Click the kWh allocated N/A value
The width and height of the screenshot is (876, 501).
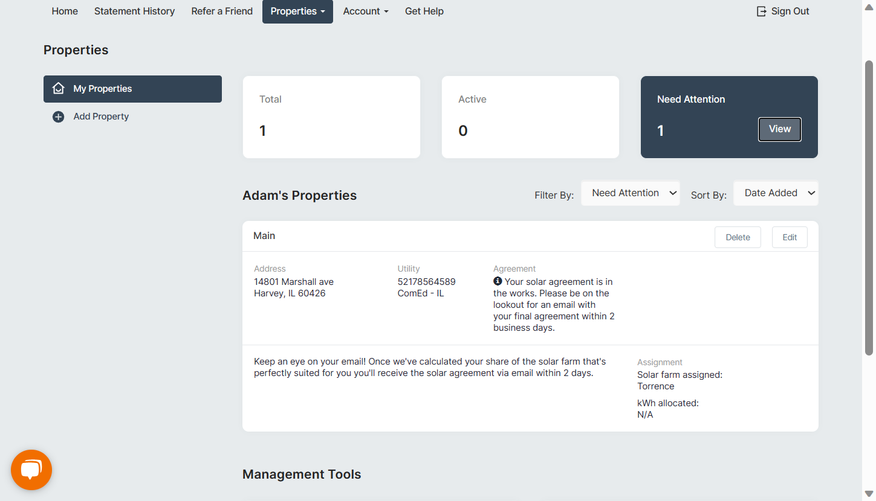click(645, 415)
